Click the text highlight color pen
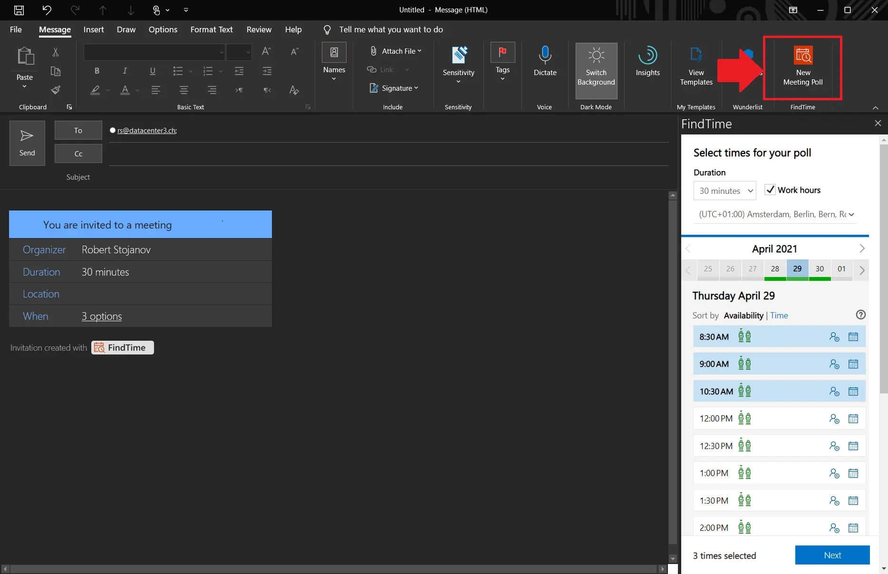This screenshot has width=888, height=574. tap(96, 90)
